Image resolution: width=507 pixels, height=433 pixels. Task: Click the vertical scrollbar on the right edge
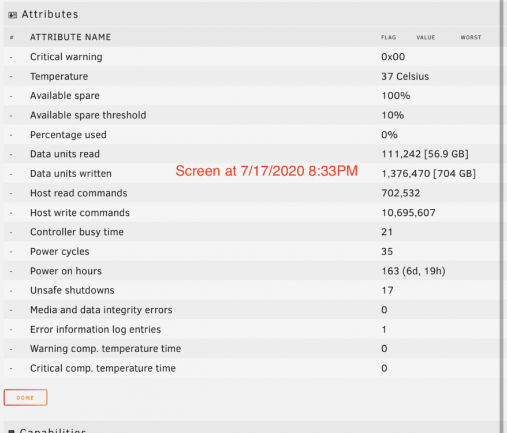[502, 216]
